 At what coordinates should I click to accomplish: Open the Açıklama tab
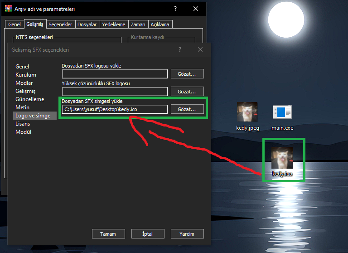tap(160, 24)
